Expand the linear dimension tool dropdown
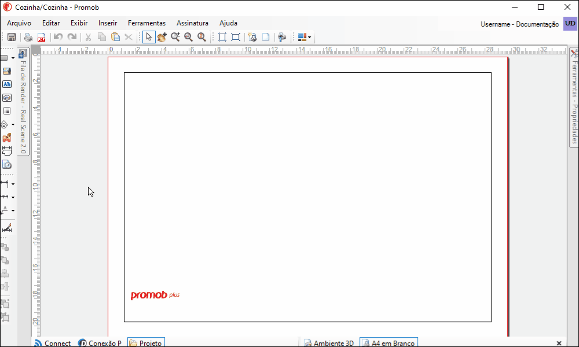Viewport: 579px width, 347px height. coord(13,184)
